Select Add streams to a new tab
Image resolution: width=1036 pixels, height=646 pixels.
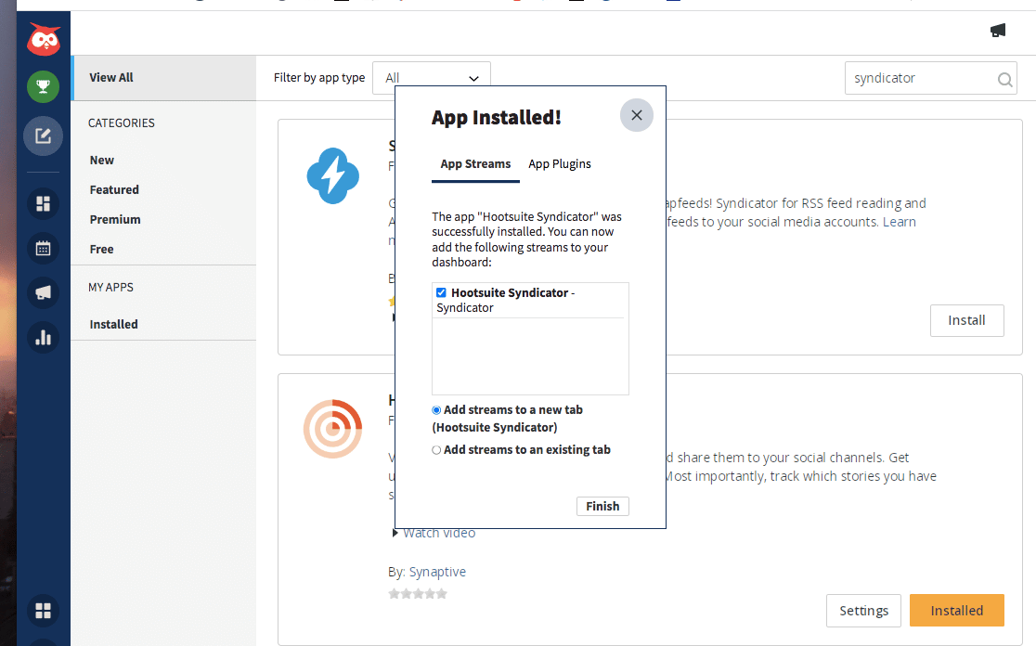(x=436, y=410)
